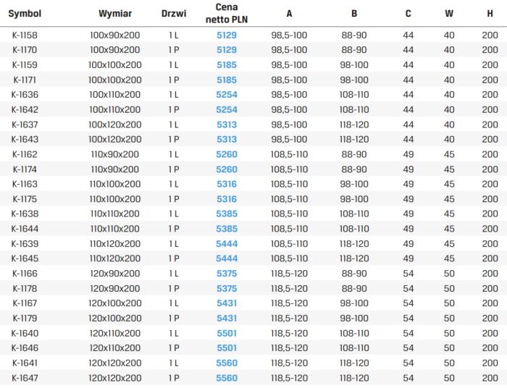Click the Wymiar column header
The width and height of the screenshot is (507, 388).
coord(115,14)
